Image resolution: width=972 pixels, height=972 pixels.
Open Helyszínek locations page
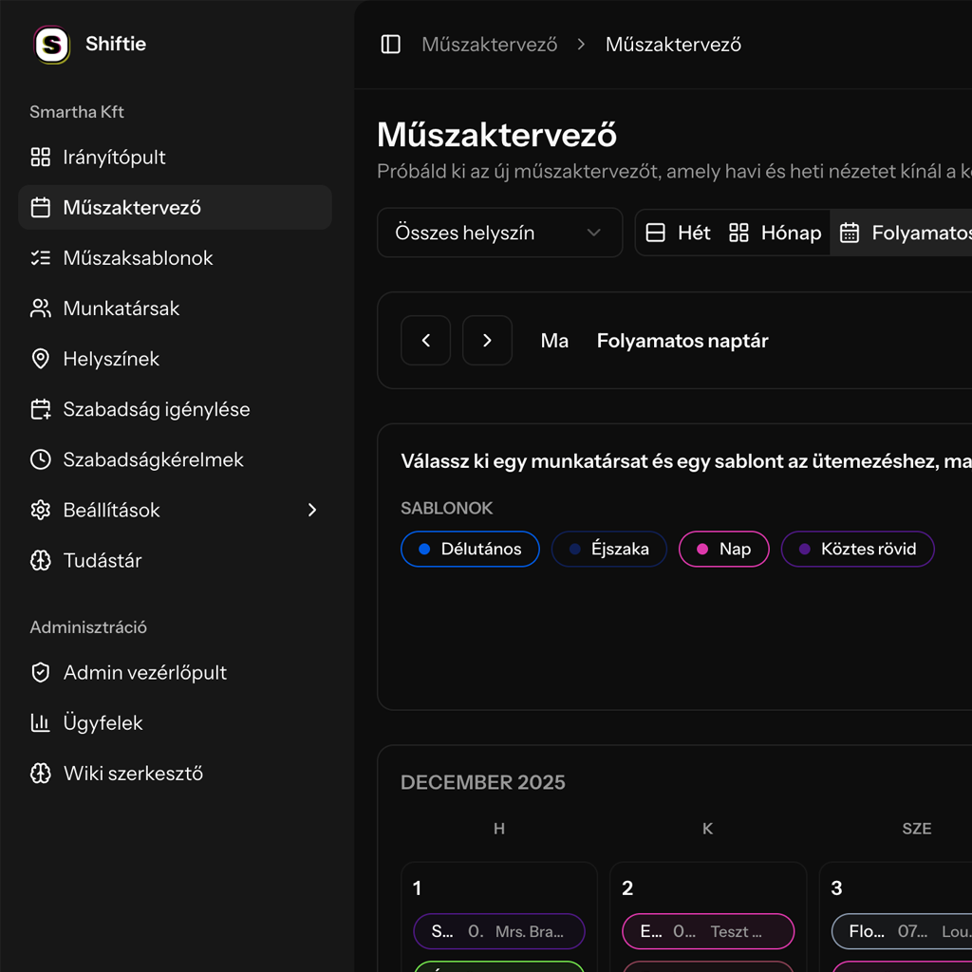(111, 359)
